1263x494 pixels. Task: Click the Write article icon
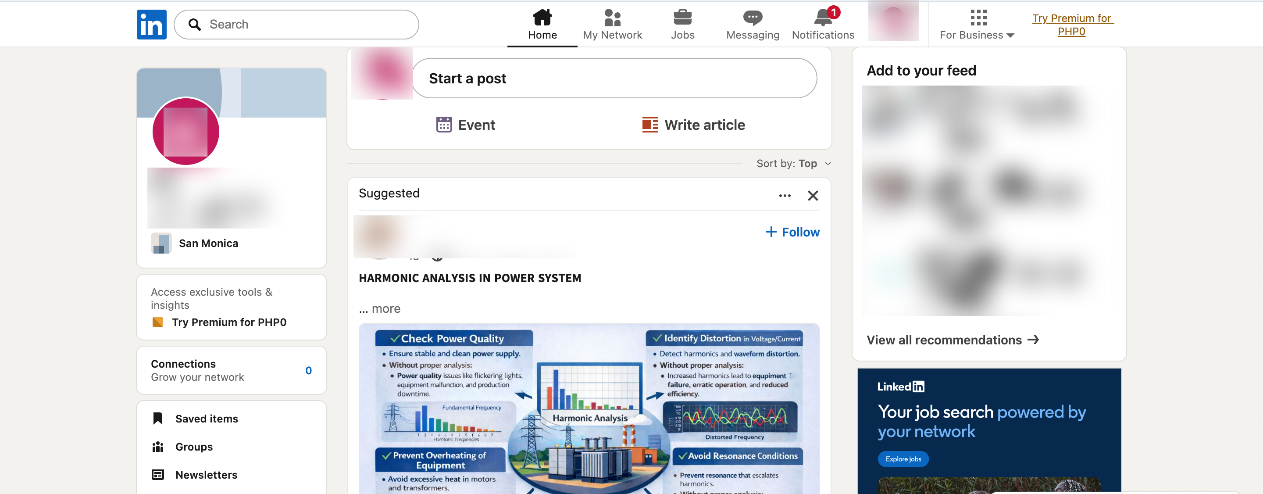coord(650,125)
